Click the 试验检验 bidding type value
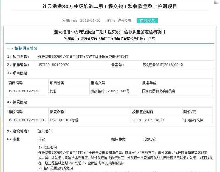The width and height of the screenshot is (220, 172). click(149, 139)
